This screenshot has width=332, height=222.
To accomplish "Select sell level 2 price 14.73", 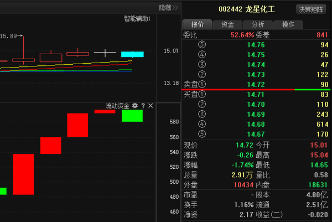I will [256, 75].
